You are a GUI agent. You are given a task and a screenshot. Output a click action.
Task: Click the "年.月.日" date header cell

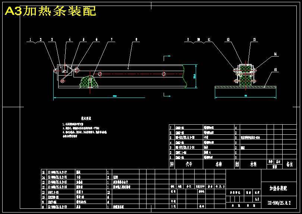pyautogui.click(x=219, y=186)
